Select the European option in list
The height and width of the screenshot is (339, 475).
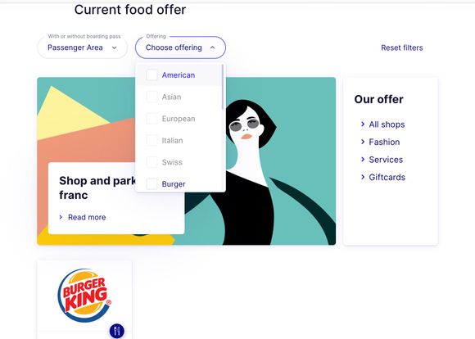(179, 119)
